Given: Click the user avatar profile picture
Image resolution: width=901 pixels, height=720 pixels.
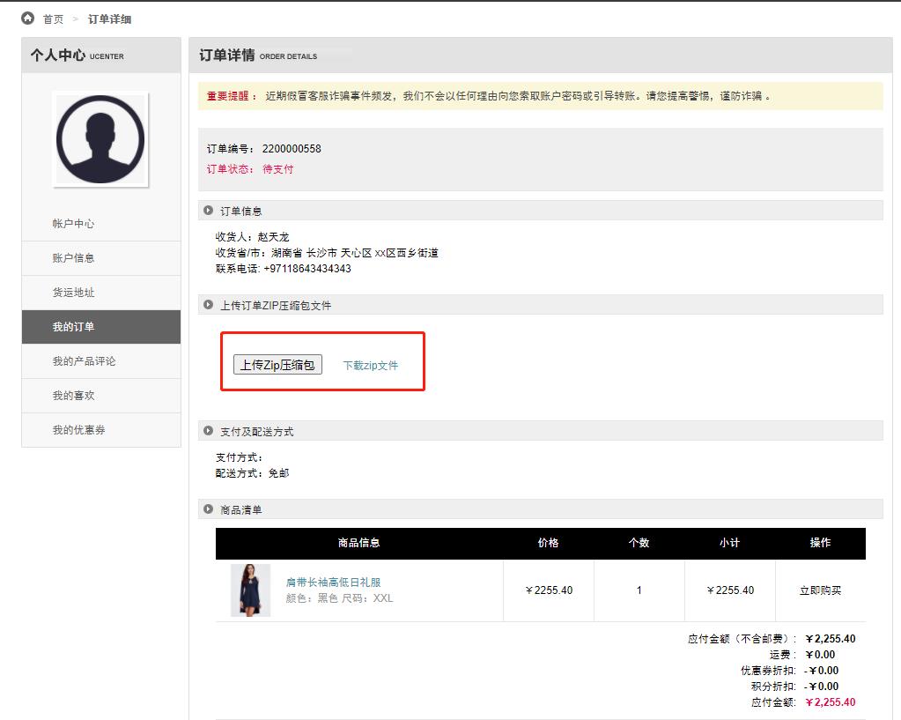Looking at the screenshot, I should (x=100, y=139).
